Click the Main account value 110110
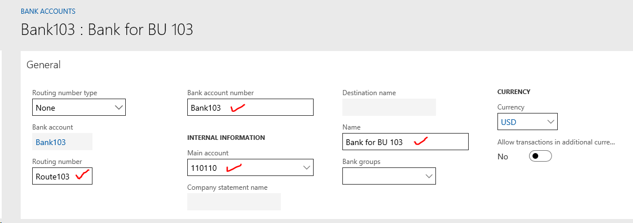Image resolution: width=633 pixels, height=223 pixels. pos(204,168)
